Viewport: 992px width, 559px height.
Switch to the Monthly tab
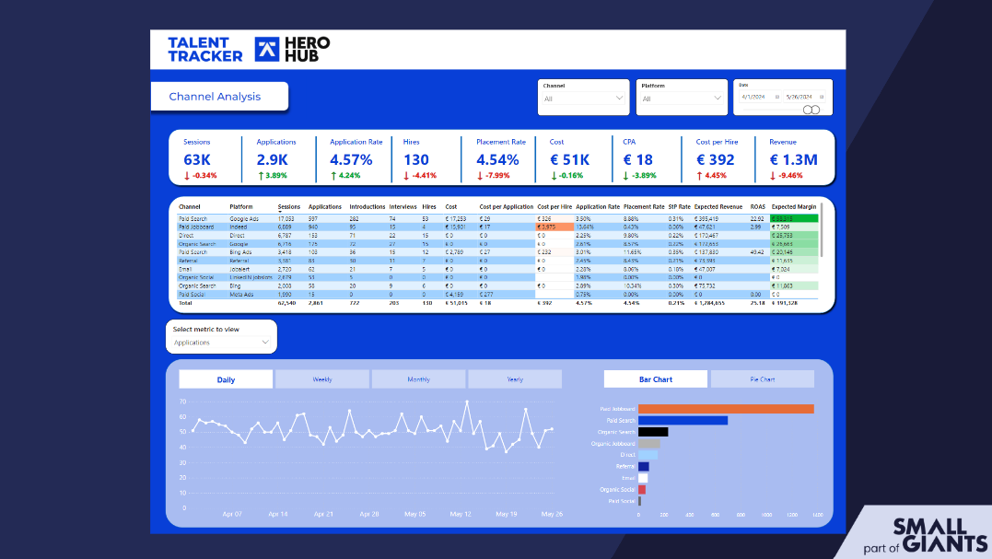pos(417,378)
